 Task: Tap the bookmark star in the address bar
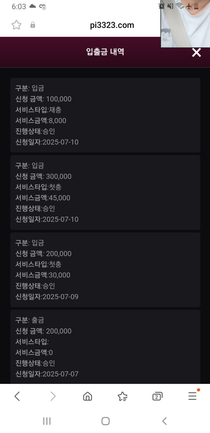click(x=16, y=25)
